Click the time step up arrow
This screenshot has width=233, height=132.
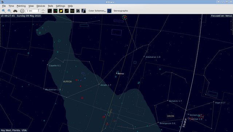[x=43, y=10]
